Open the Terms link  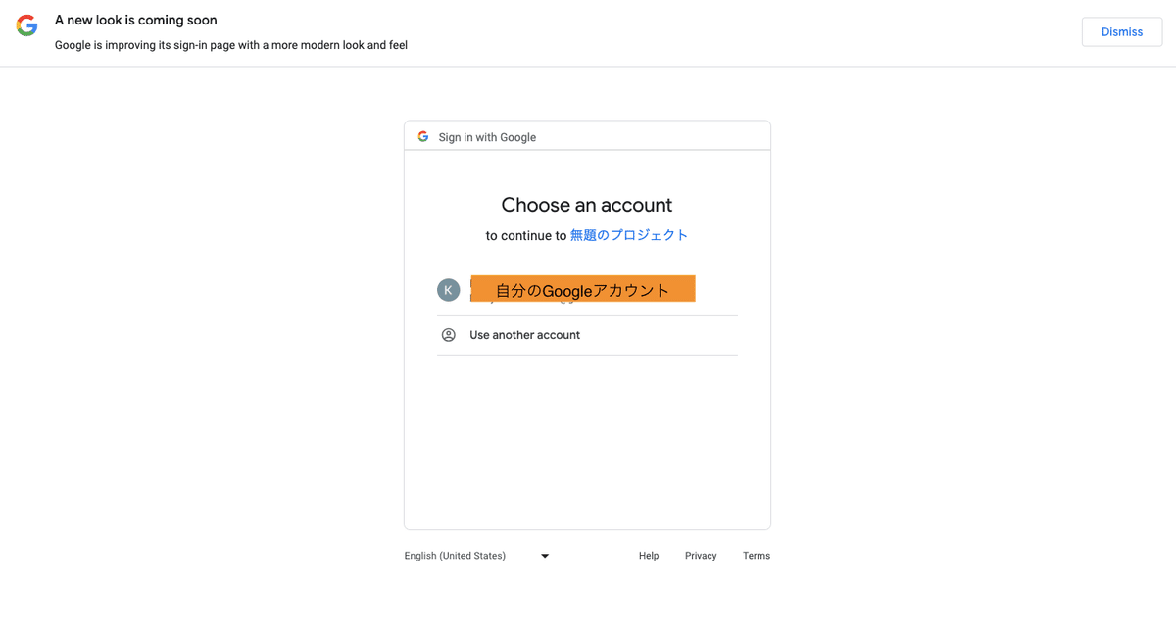[757, 556]
